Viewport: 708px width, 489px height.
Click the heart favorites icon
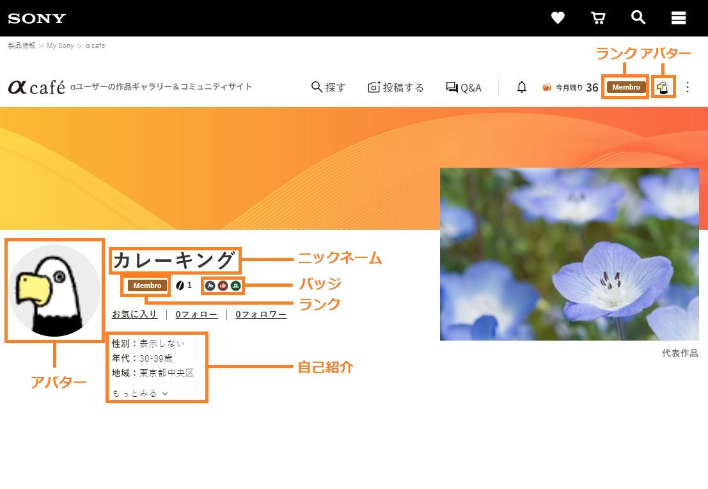point(558,18)
